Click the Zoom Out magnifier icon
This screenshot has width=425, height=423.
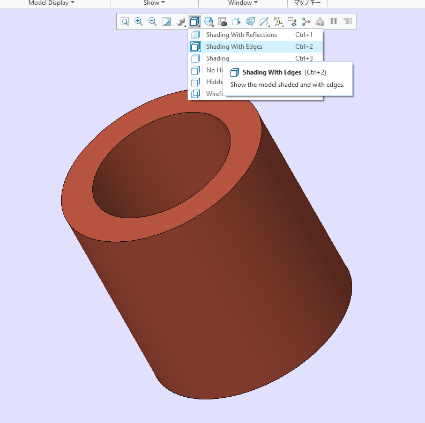tap(152, 22)
